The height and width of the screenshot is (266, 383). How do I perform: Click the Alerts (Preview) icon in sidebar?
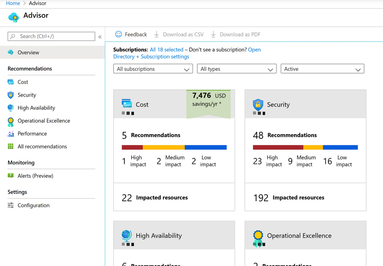[10, 176]
